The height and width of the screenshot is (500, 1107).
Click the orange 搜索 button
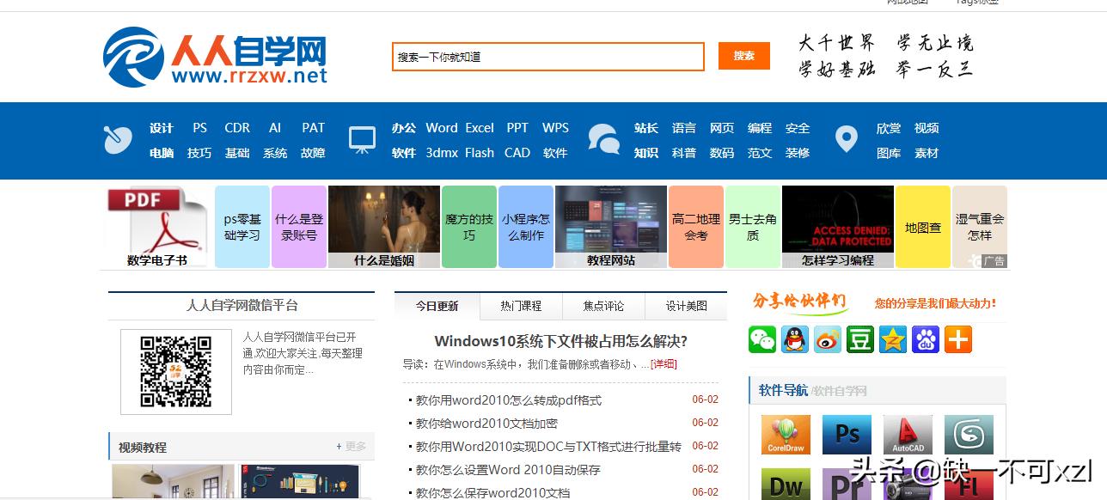point(744,56)
